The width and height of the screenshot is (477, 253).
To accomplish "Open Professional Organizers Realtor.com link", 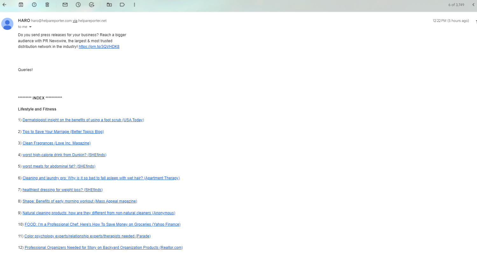I will point(104,248).
